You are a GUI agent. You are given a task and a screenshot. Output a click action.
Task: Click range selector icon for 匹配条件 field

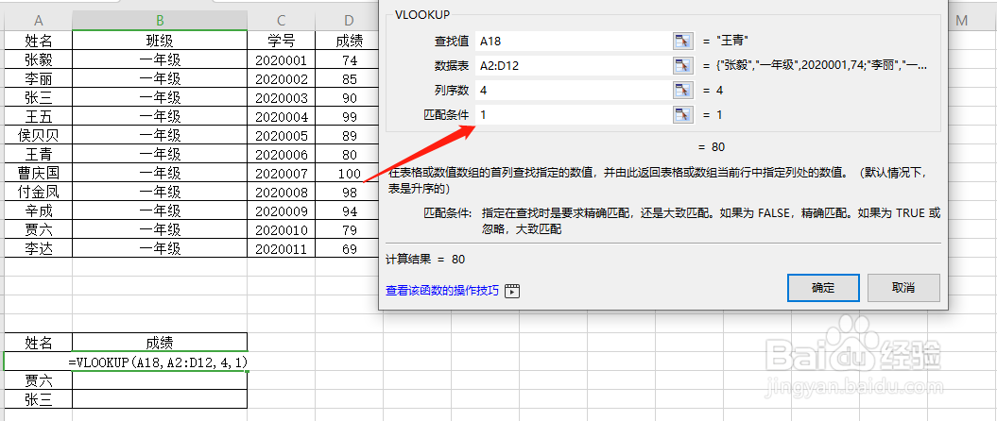[x=681, y=115]
